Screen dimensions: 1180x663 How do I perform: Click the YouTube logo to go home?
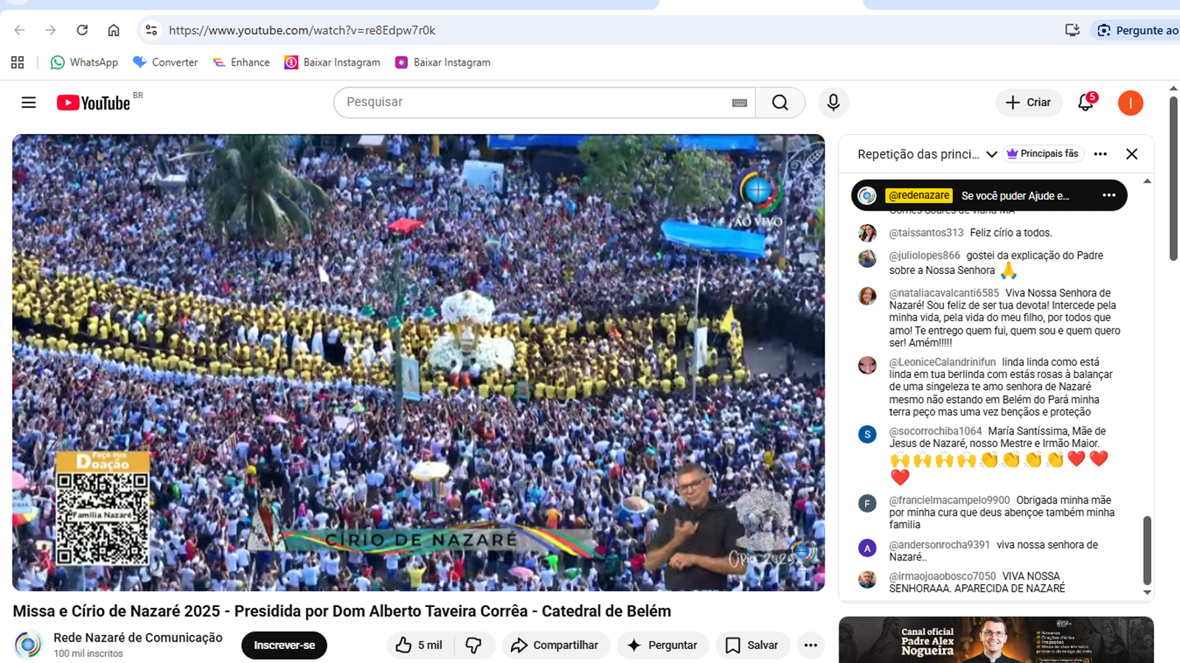(x=94, y=103)
